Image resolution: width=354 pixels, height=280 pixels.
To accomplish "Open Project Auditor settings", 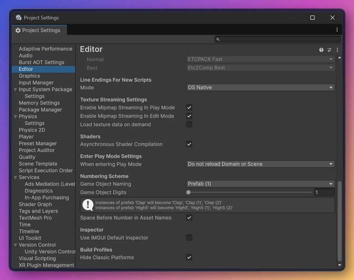I will [37, 150].
